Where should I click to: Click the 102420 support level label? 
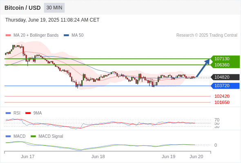point(222,96)
